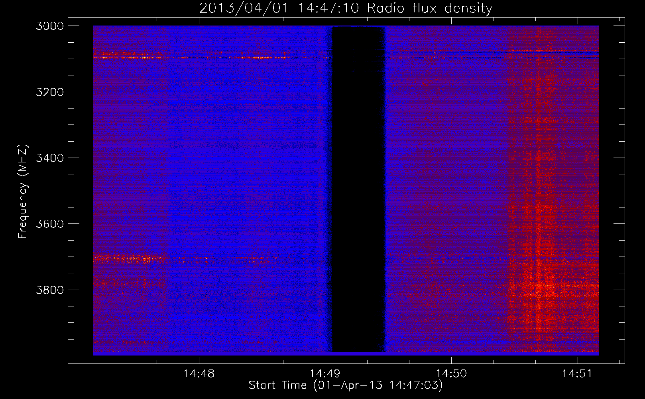Viewport: 645px width, 399px height.
Task: Click the black data gap in the spectrogram
Action: [358, 189]
